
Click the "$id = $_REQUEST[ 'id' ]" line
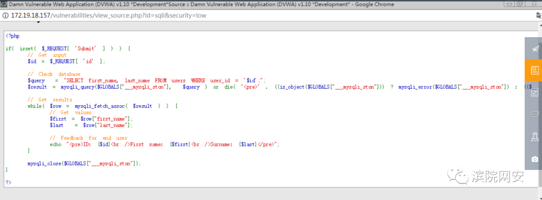coord(66,62)
